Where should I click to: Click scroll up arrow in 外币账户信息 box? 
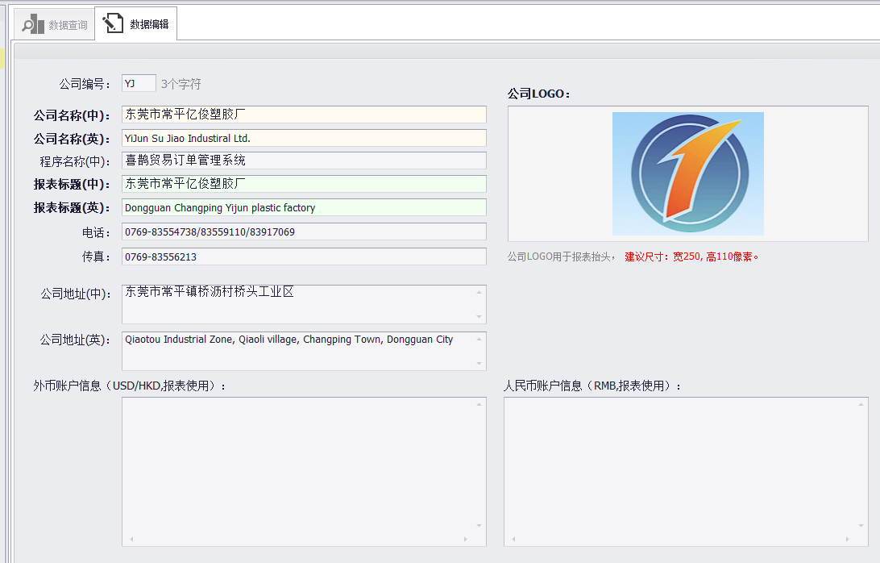point(479,404)
